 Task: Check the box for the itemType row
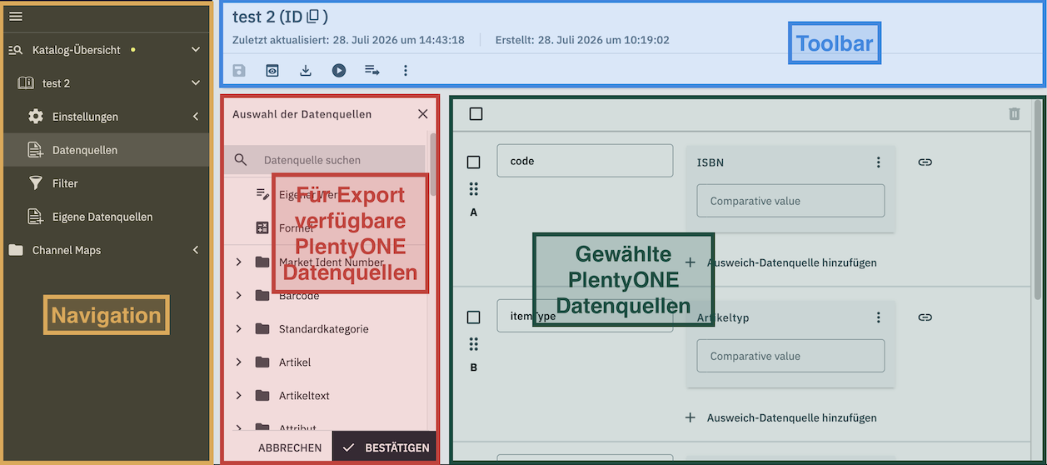tap(474, 317)
